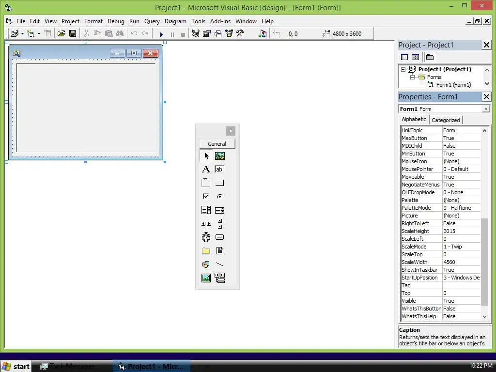Choose the OptionButton control tool
The width and height of the screenshot is (496, 372).
tap(219, 196)
